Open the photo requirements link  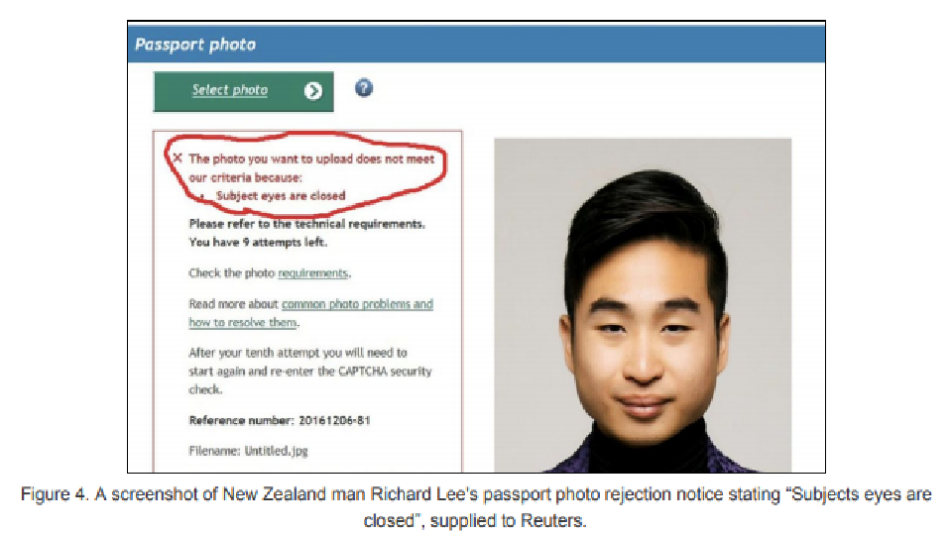click(x=313, y=273)
